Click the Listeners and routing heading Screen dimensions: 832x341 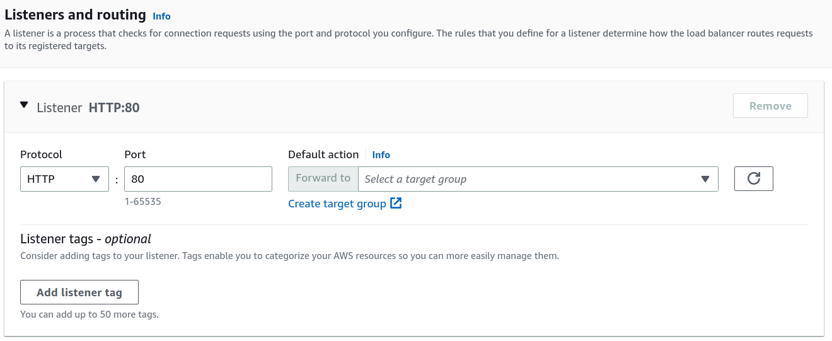[75, 15]
